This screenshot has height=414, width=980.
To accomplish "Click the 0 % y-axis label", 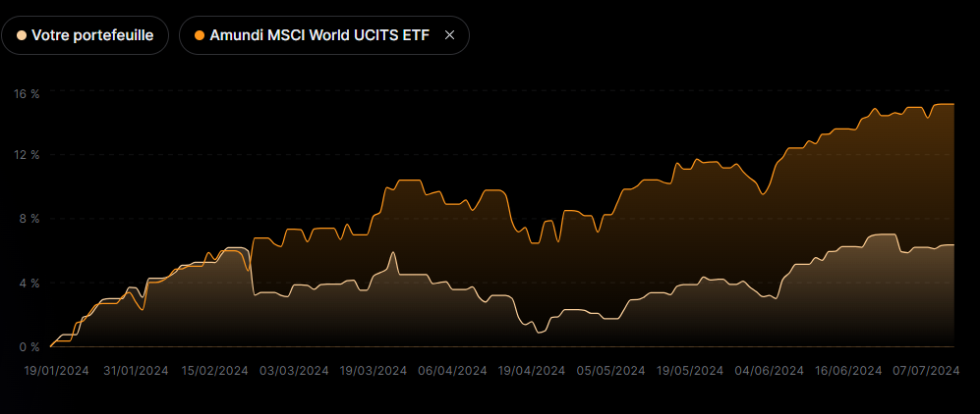I will coord(27,347).
